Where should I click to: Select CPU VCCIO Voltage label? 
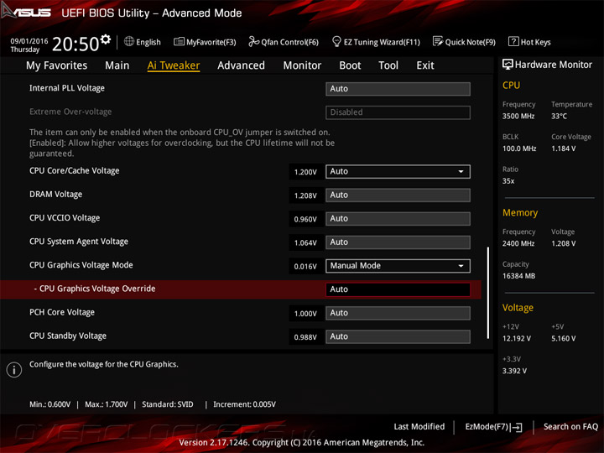click(x=65, y=217)
